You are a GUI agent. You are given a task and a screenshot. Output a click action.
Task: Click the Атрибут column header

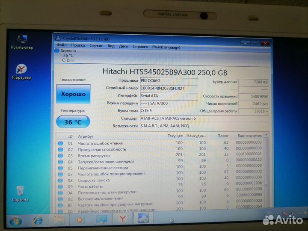[x=86, y=136]
